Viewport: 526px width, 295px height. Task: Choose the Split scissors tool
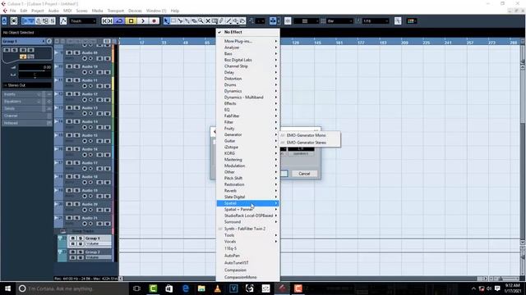(x=180, y=21)
